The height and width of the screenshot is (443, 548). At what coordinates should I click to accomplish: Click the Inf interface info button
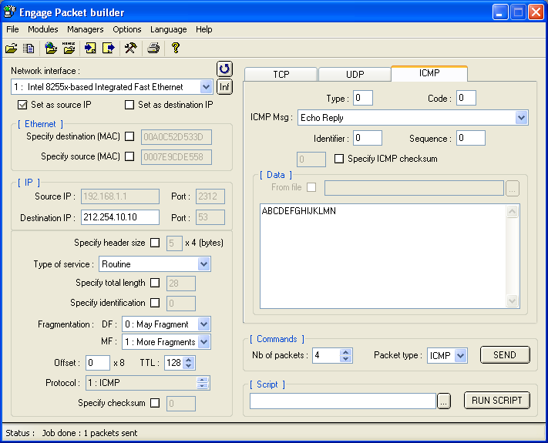(x=224, y=86)
